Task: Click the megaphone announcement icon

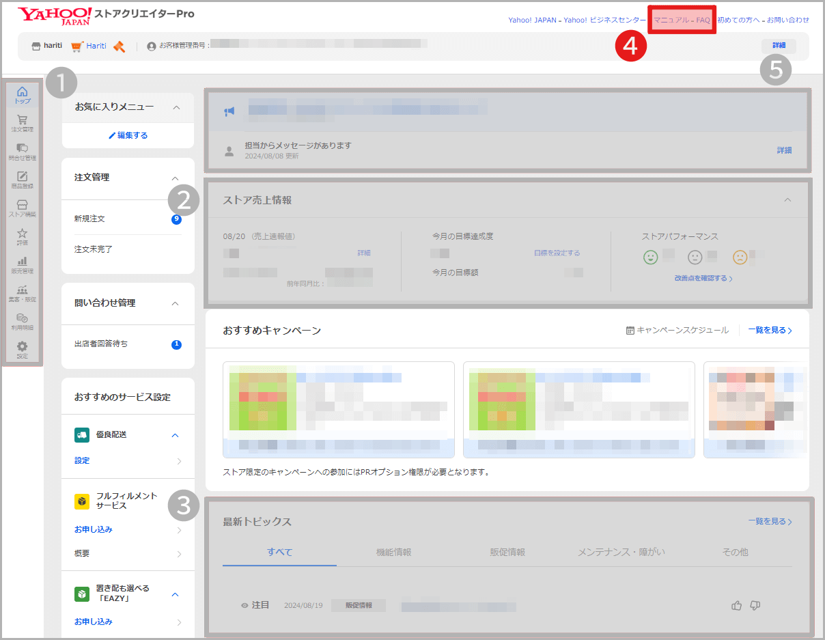Action: coord(229,111)
